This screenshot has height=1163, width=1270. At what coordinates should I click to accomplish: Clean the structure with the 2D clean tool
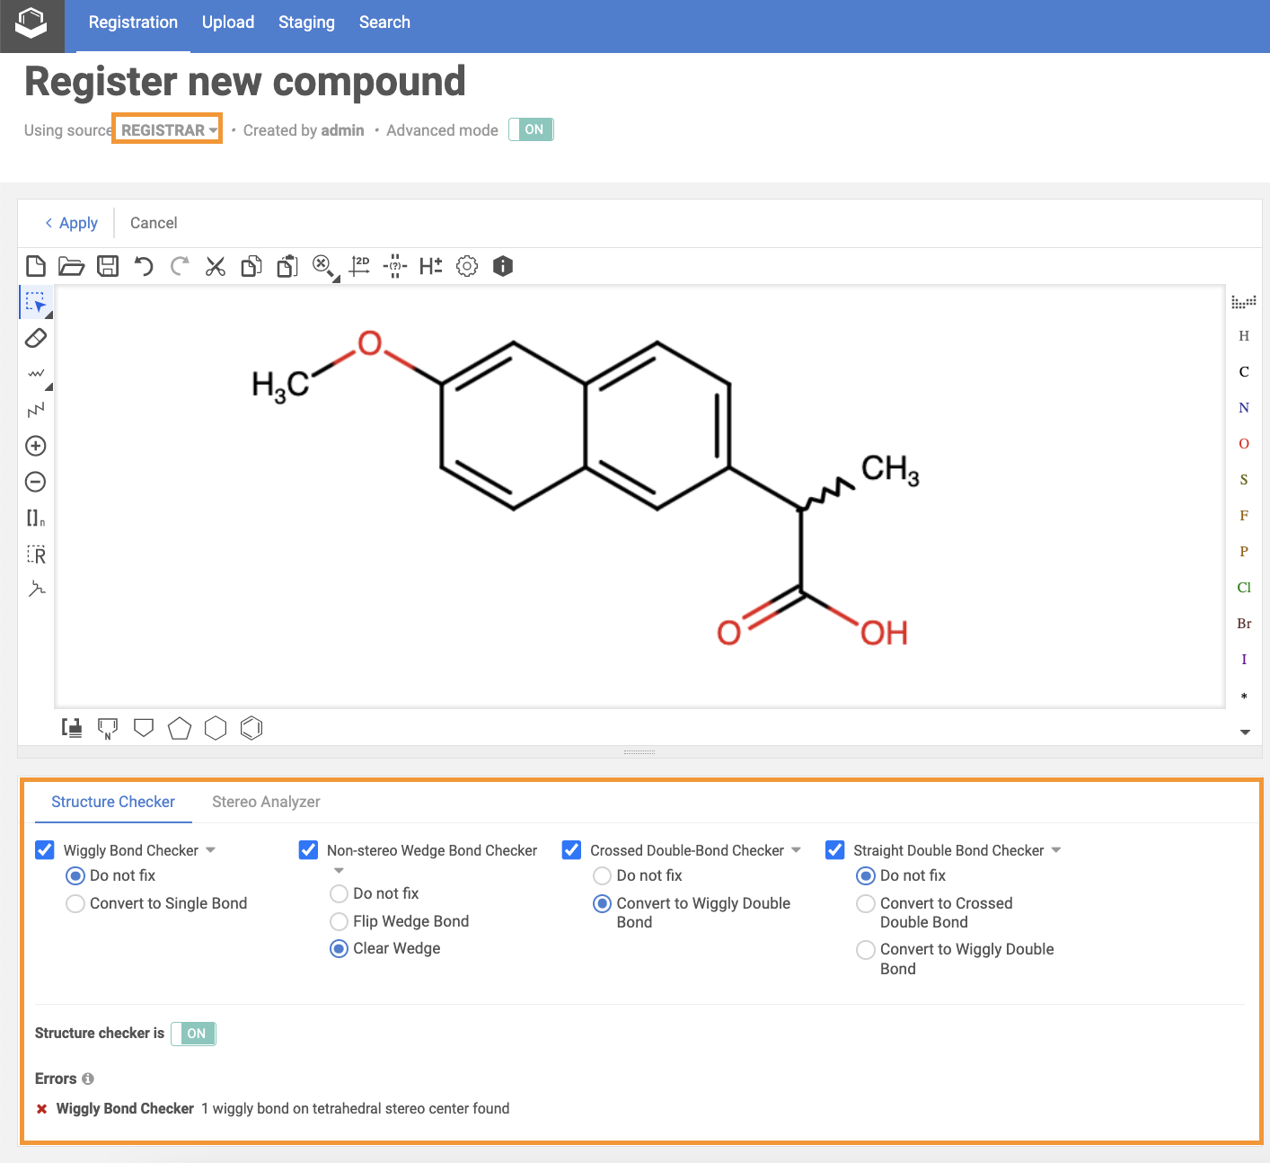[359, 266]
